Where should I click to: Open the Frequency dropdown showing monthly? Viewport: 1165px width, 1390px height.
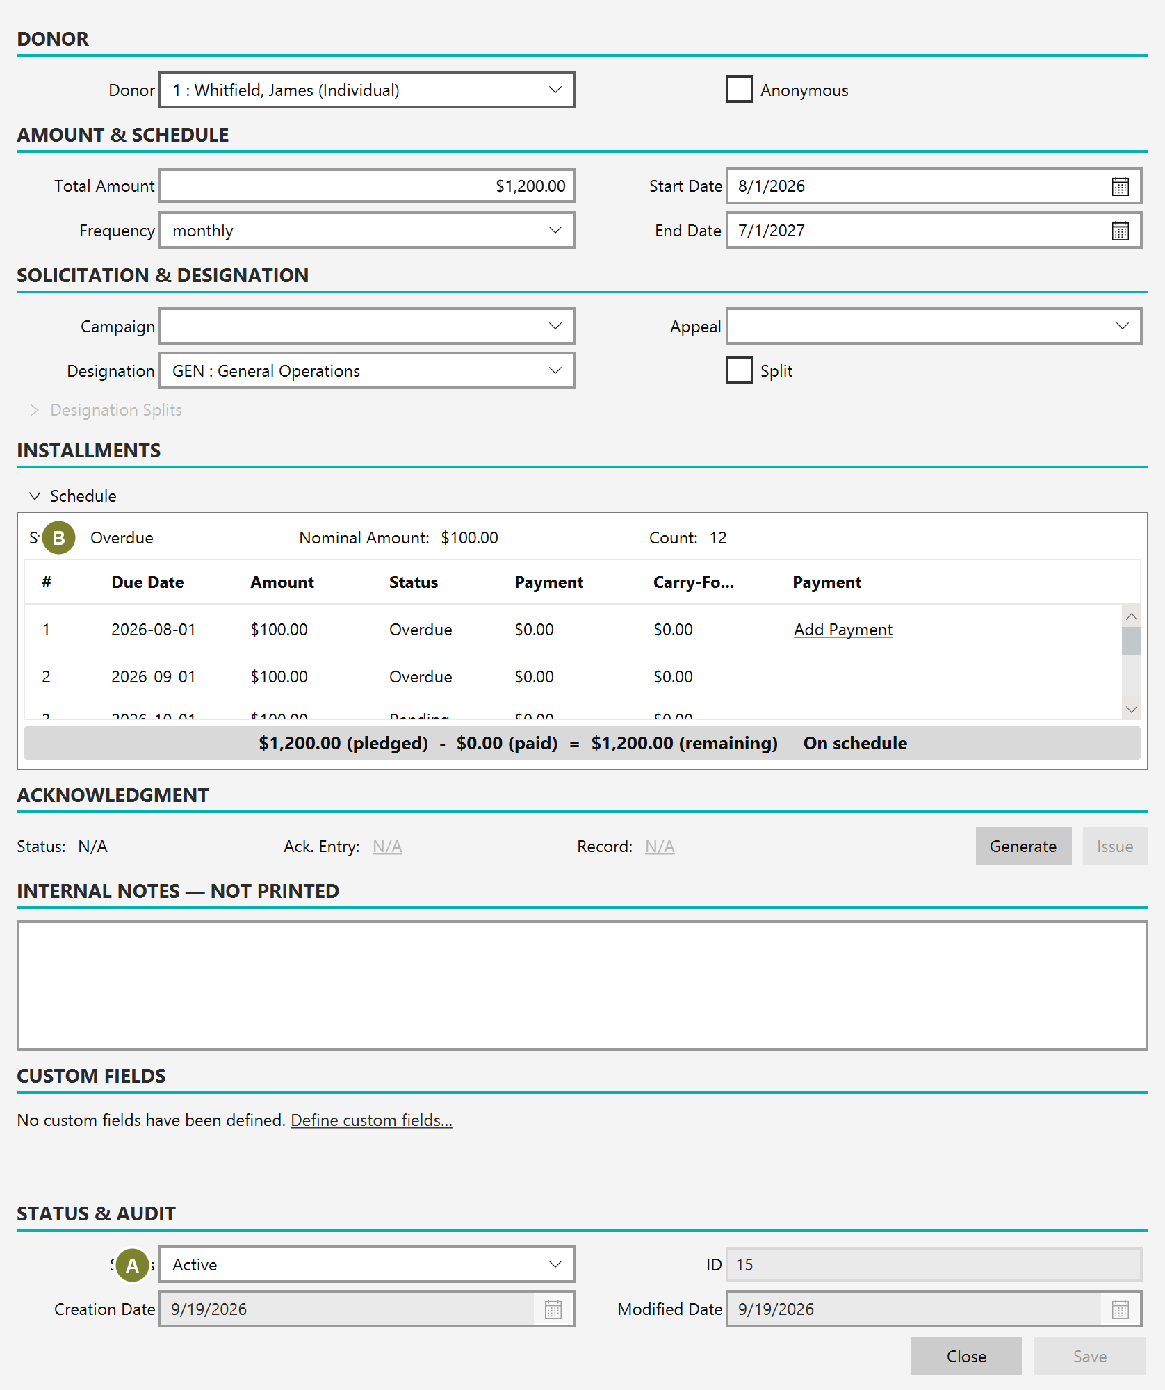[x=367, y=231]
